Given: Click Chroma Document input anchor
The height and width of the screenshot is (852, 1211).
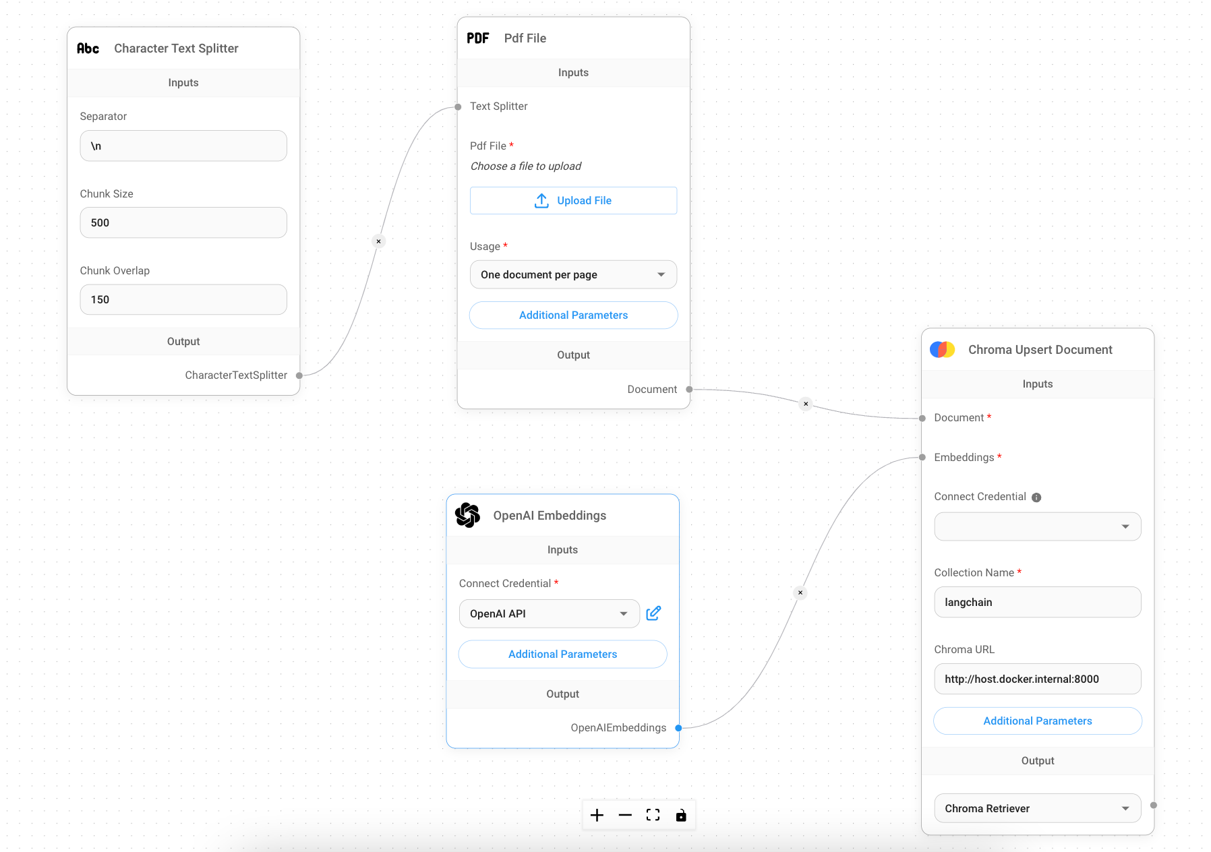Looking at the screenshot, I should [x=922, y=418].
